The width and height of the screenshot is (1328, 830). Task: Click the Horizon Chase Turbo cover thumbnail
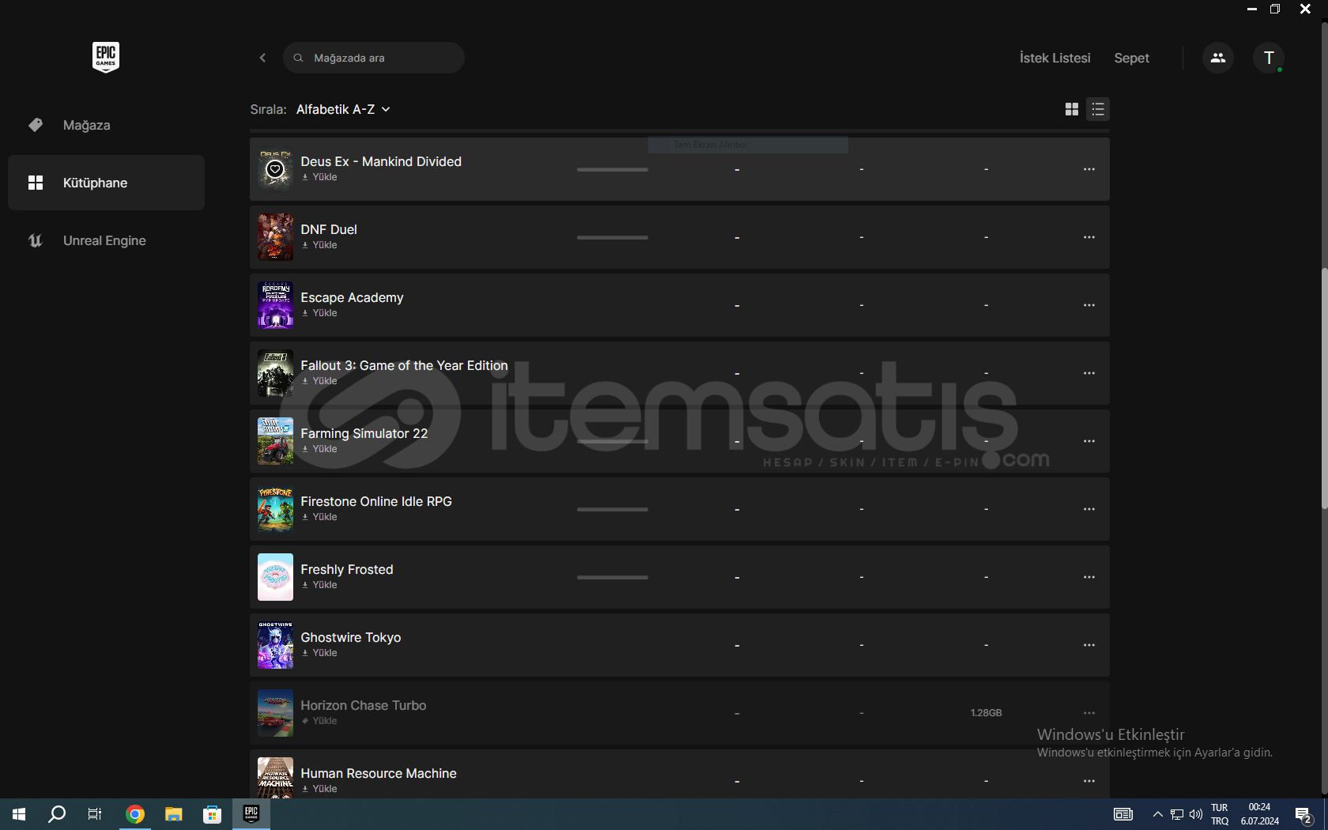point(275,713)
